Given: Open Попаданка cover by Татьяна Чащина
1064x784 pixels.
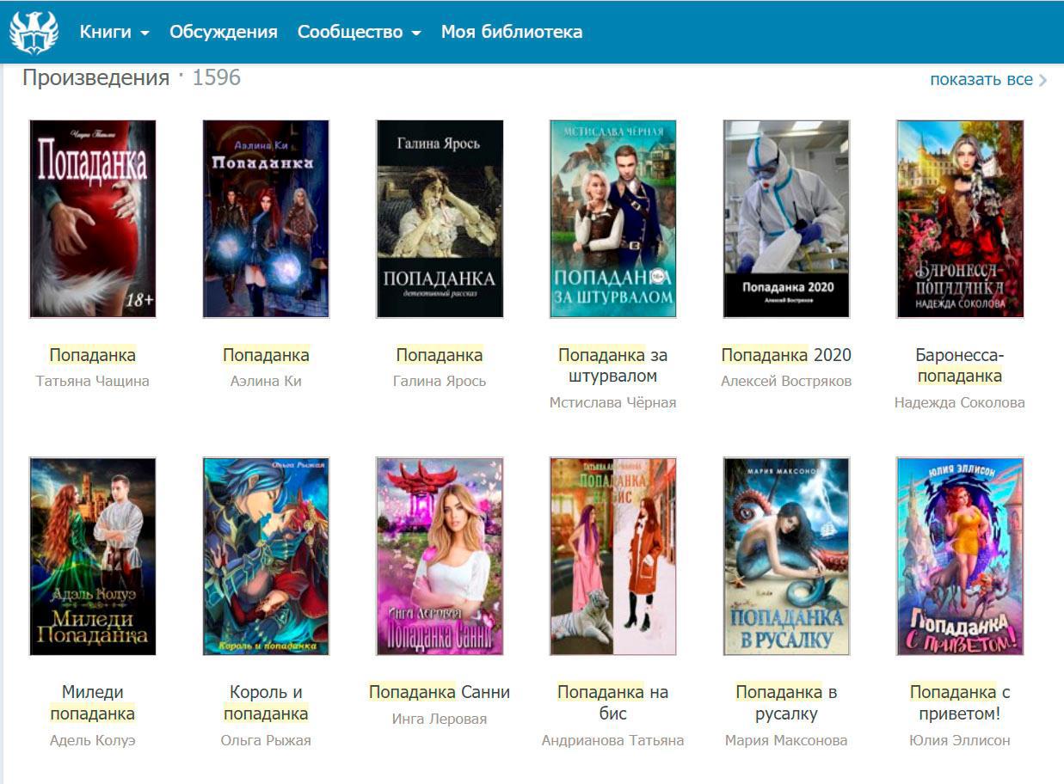Looking at the screenshot, I should [93, 219].
